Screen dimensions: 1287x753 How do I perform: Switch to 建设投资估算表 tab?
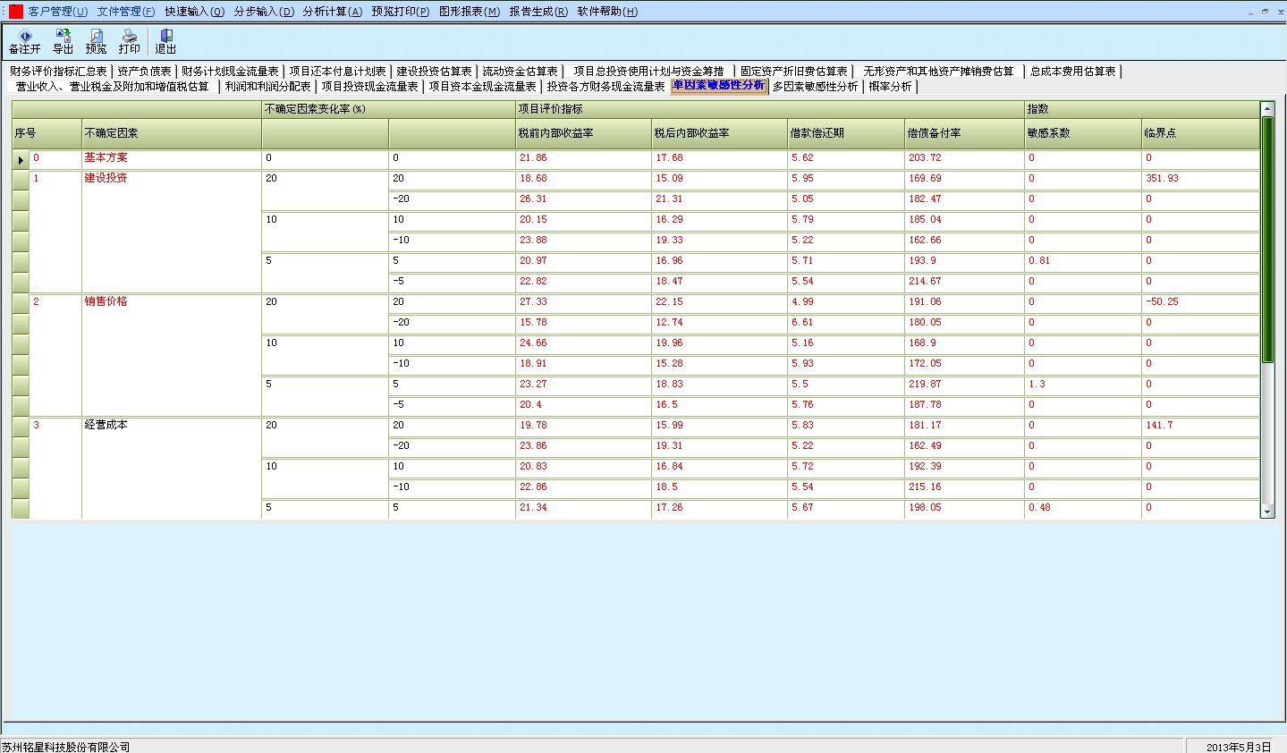coord(434,72)
